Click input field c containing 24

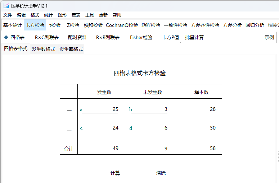coord(100,128)
